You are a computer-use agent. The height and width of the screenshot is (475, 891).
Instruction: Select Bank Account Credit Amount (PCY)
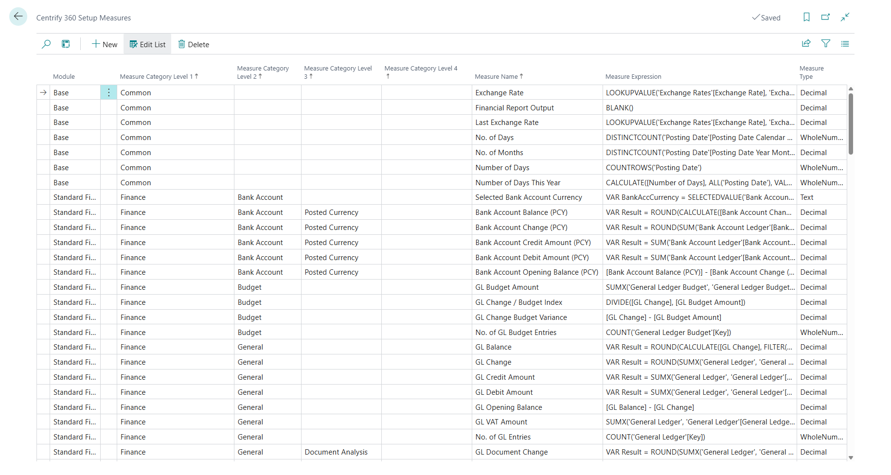pos(537,242)
